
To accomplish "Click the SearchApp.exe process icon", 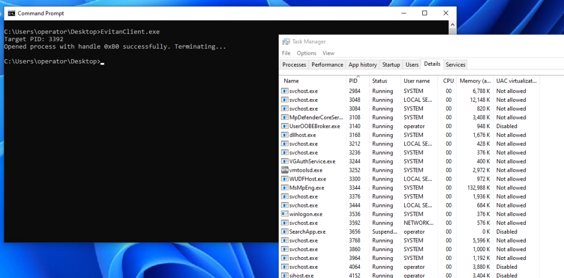I will pos(285,231).
